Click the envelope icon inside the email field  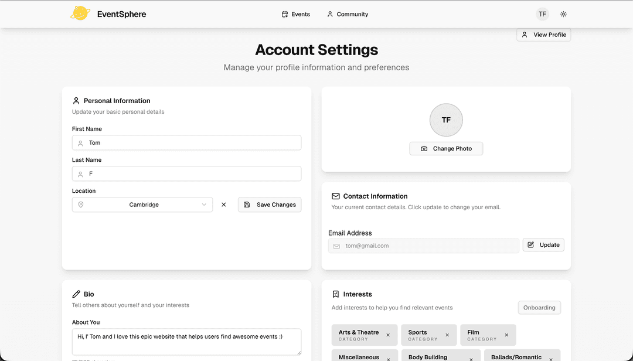(336, 246)
